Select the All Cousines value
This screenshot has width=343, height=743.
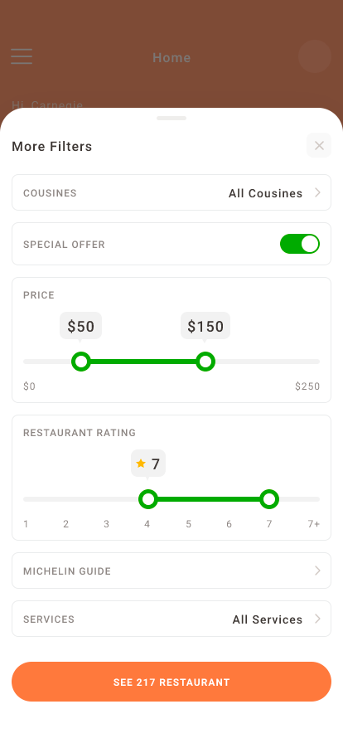[x=265, y=193]
